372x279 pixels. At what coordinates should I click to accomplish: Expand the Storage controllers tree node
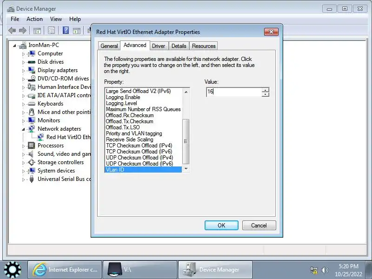click(23, 163)
